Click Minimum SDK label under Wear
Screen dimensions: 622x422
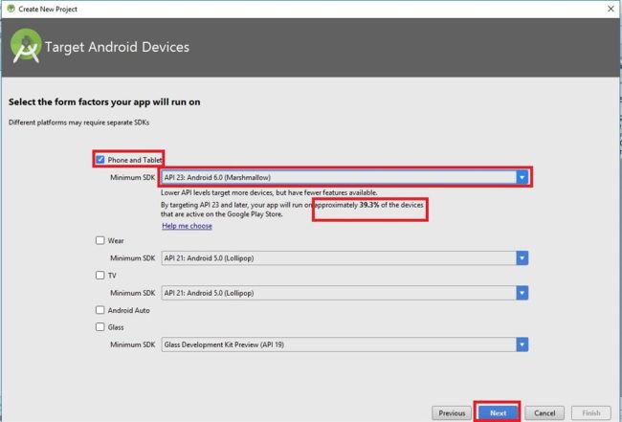click(x=132, y=258)
